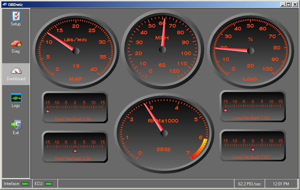Click the Short Trim Bank 1 meter
This screenshot has width=300, height=190.
(75, 107)
